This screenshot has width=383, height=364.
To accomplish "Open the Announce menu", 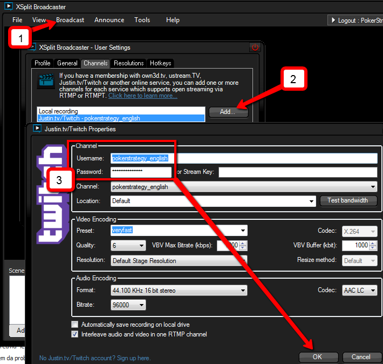I will 109,20.
